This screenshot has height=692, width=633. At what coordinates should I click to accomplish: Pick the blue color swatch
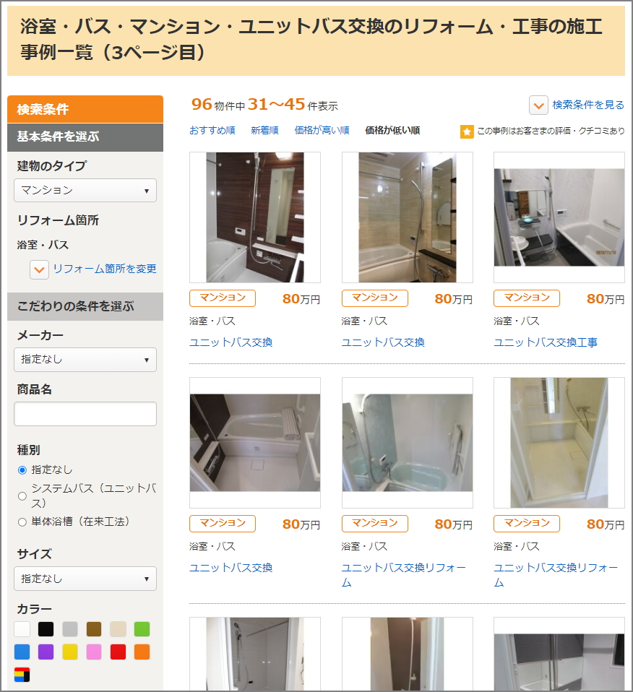click(22, 652)
